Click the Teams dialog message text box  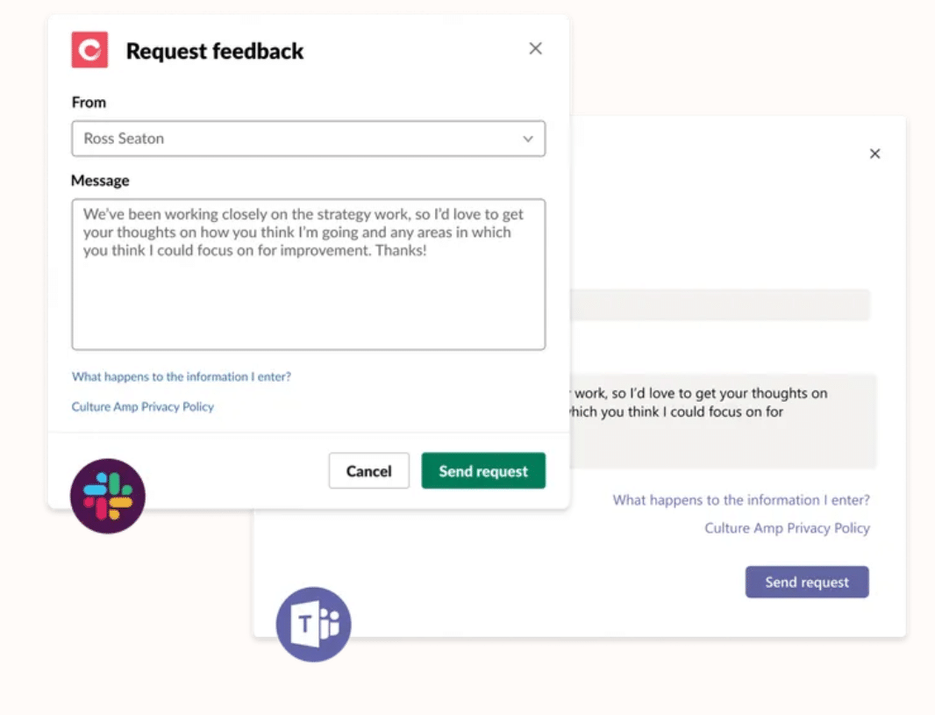click(x=723, y=421)
